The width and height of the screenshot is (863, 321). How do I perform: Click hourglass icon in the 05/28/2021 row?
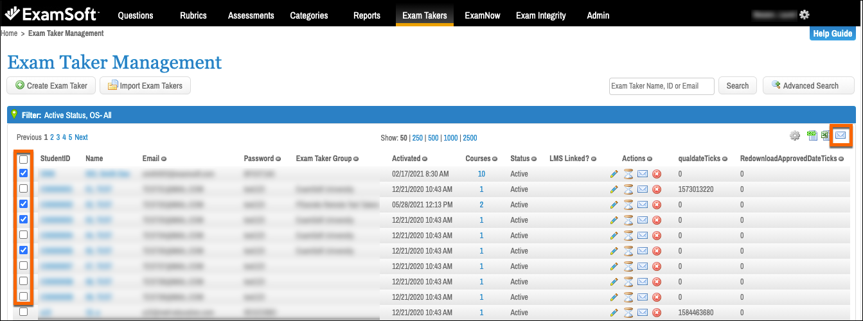(628, 205)
